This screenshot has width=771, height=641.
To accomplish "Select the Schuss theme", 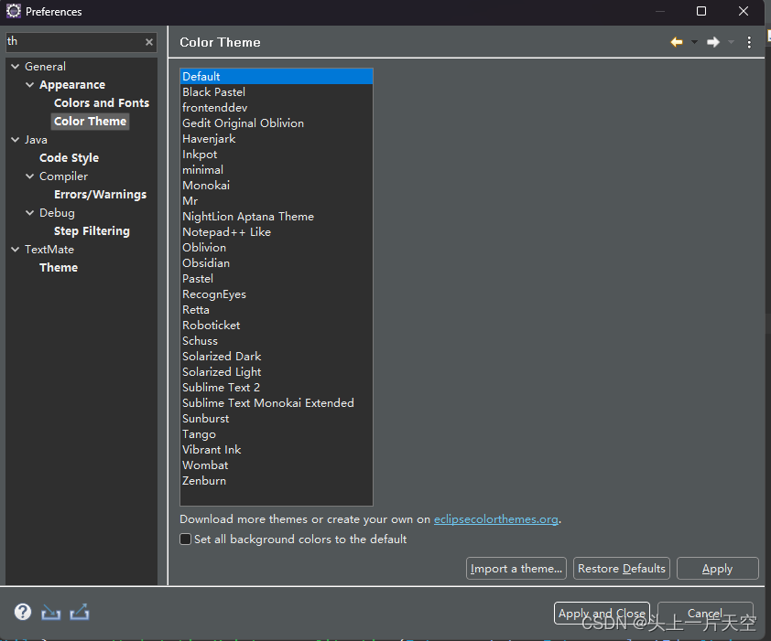I will pyautogui.click(x=277, y=341).
